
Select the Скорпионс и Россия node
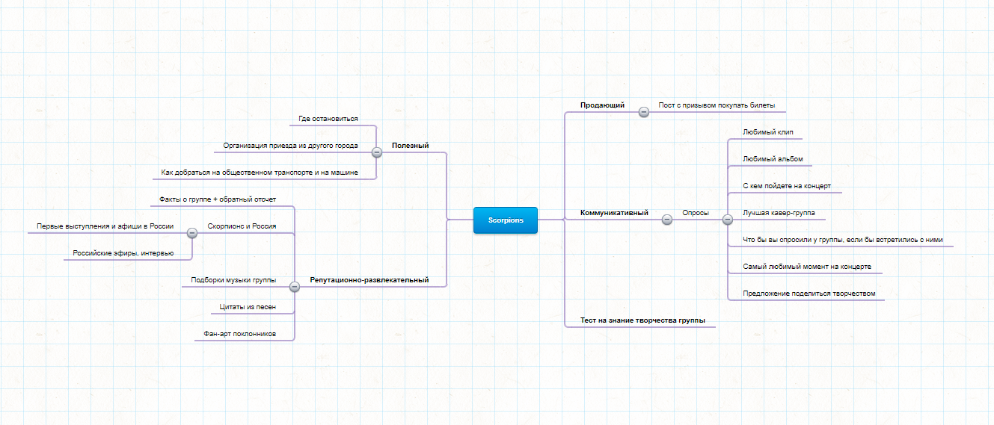click(242, 226)
